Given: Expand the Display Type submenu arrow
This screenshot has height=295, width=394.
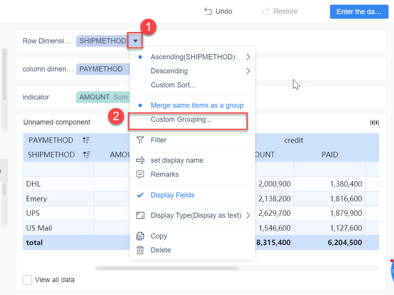Looking at the screenshot, I should (x=248, y=215).
